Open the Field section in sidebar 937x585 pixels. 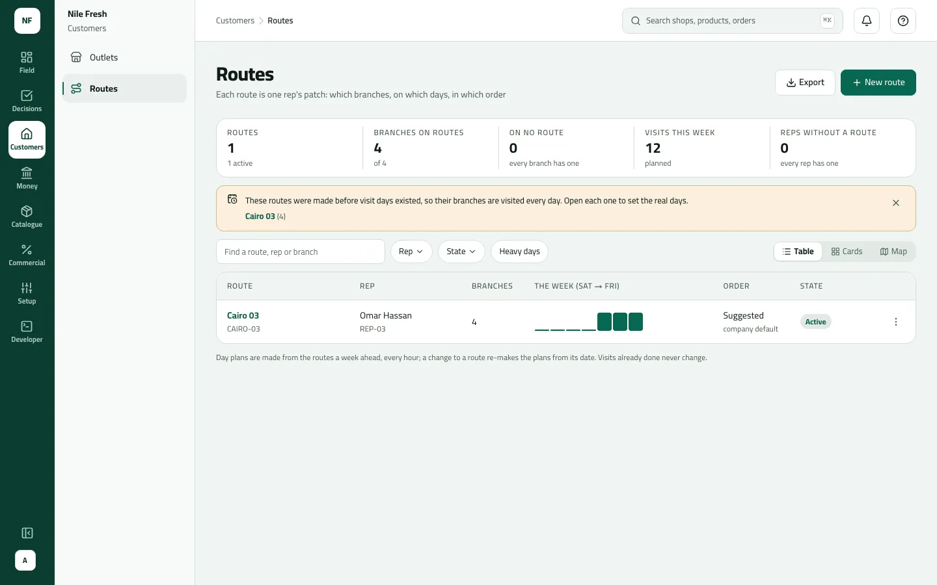[27, 63]
